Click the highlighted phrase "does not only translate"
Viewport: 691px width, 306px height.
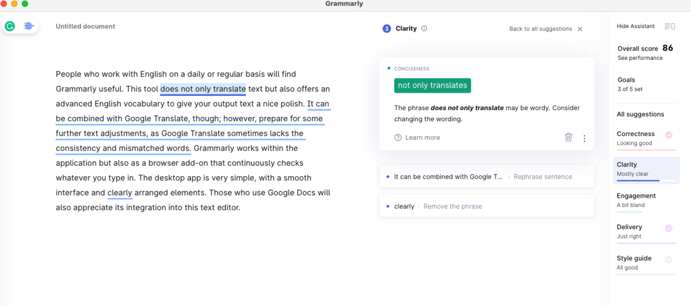pyautogui.click(x=203, y=89)
